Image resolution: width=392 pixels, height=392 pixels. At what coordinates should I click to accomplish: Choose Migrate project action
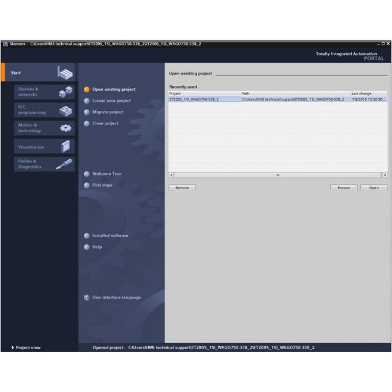point(108,112)
